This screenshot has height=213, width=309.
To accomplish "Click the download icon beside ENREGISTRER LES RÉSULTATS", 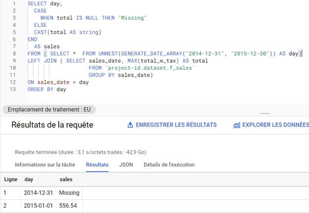I will (x=130, y=124).
